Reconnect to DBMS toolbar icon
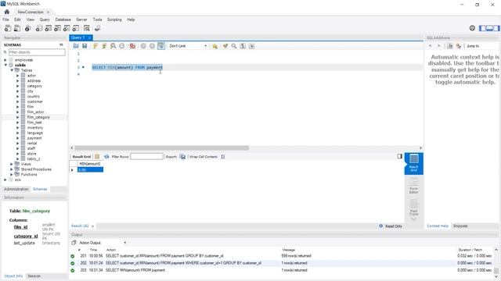 tap(97, 28)
